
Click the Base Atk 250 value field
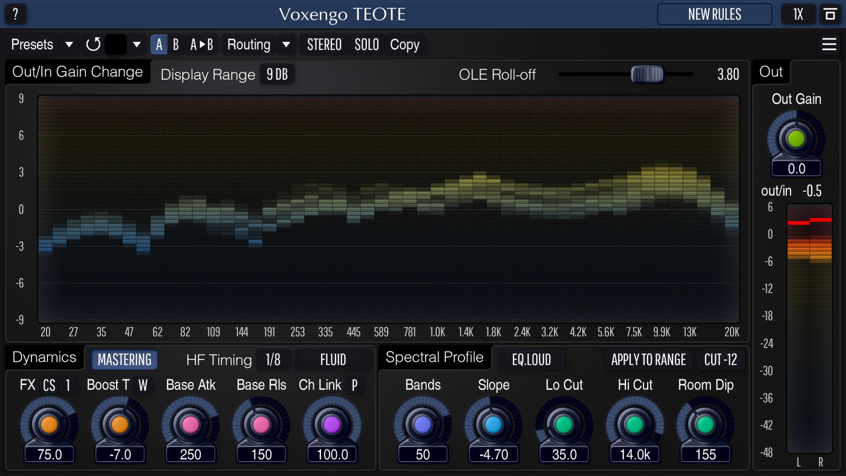pos(190,454)
